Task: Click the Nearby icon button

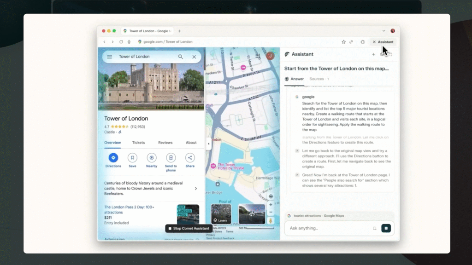Action: [152, 158]
